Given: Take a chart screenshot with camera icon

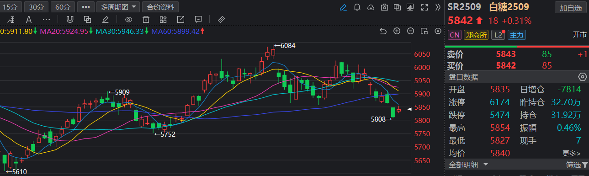Looking at the screenshot, I should (x=385, y=7).
